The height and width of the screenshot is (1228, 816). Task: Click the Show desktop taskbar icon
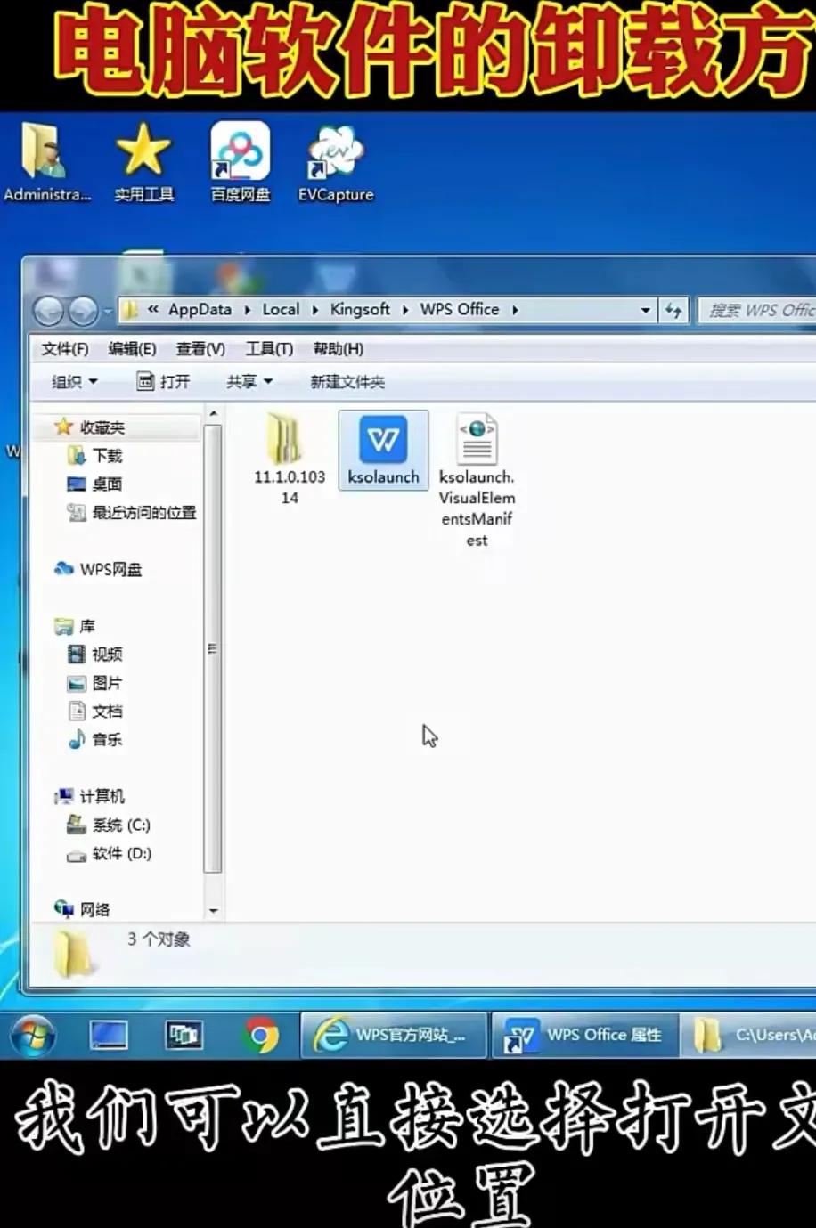pyautogui.click(x=109, y=1036)
